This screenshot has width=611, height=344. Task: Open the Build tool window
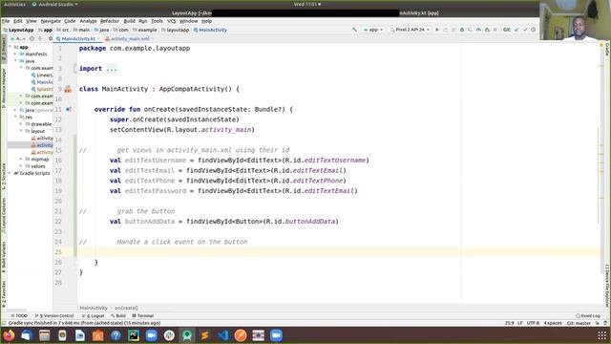click(118, 315)
